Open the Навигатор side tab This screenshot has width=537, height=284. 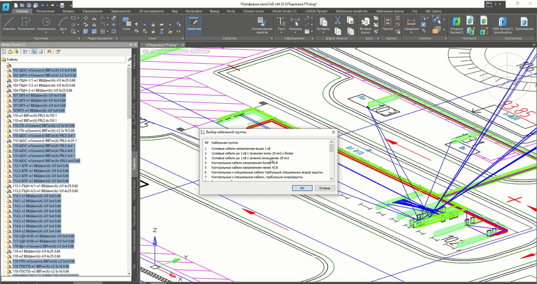[134, 61]
